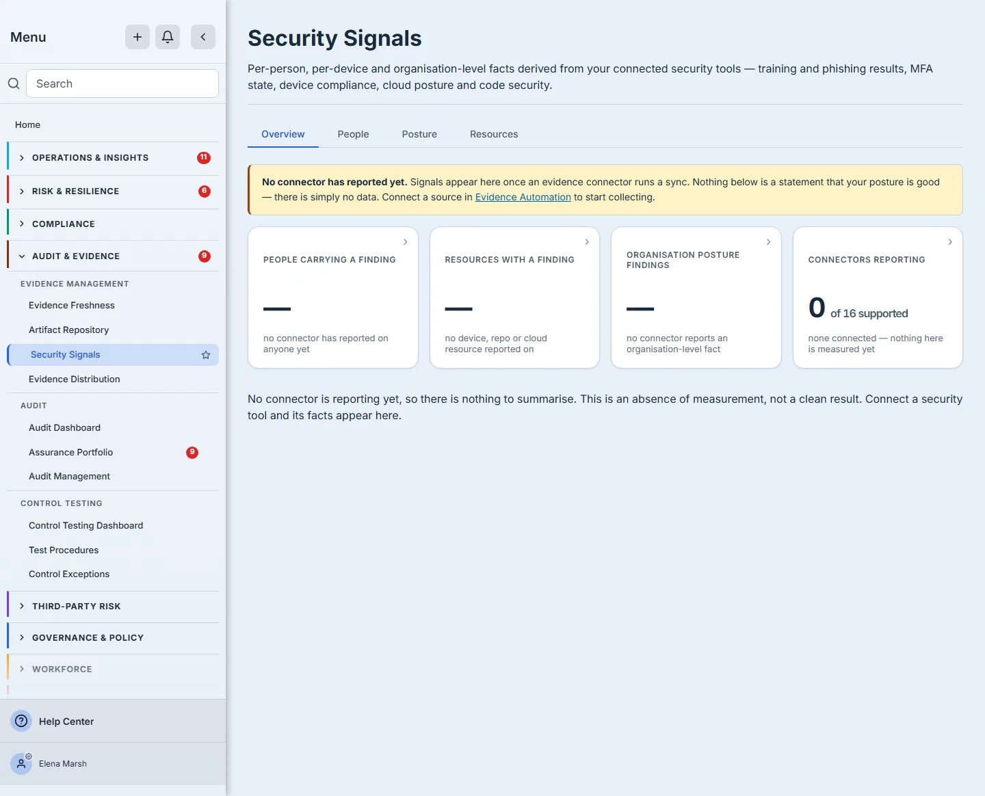Click the search magnifier icon
985x796 pixels.
pos(14,83)
